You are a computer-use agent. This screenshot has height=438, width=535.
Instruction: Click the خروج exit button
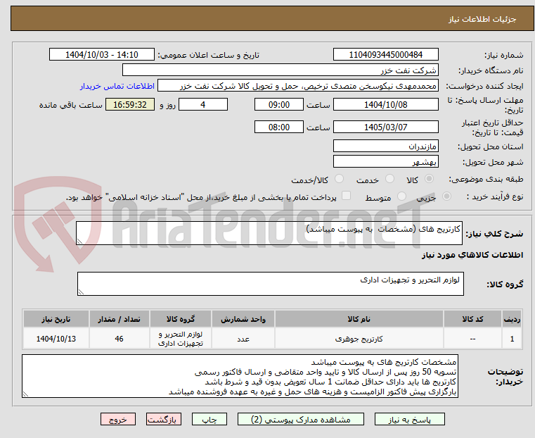tap(118, 419)
